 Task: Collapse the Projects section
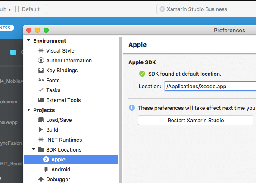28,110
